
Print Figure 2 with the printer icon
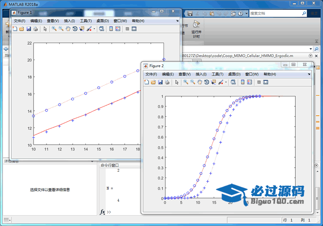167,82
